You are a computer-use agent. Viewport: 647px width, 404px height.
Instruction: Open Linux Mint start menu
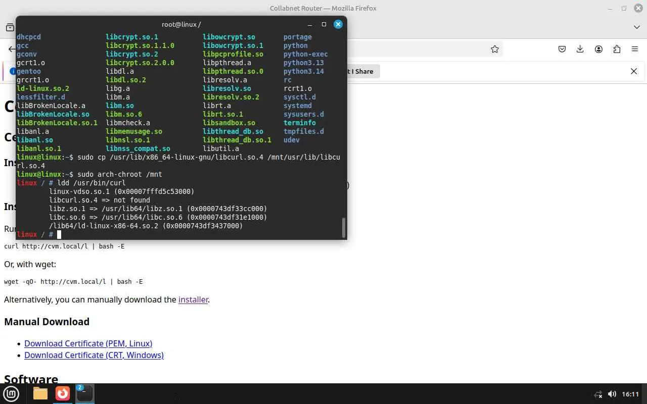coord(11,393)
